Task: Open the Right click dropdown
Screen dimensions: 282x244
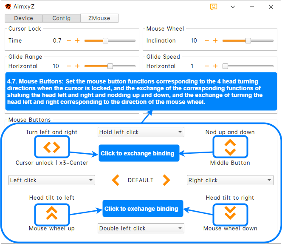Action: (x=230, y=180)
